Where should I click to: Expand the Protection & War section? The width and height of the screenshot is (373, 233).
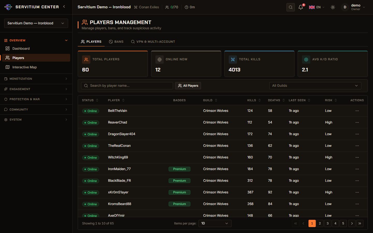pyautogui.click(x=36, y=99)
